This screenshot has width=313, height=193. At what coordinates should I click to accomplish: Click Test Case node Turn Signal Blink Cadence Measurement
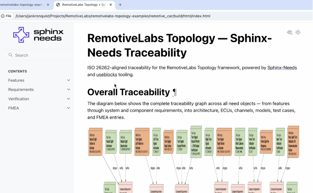pos(240,142)
